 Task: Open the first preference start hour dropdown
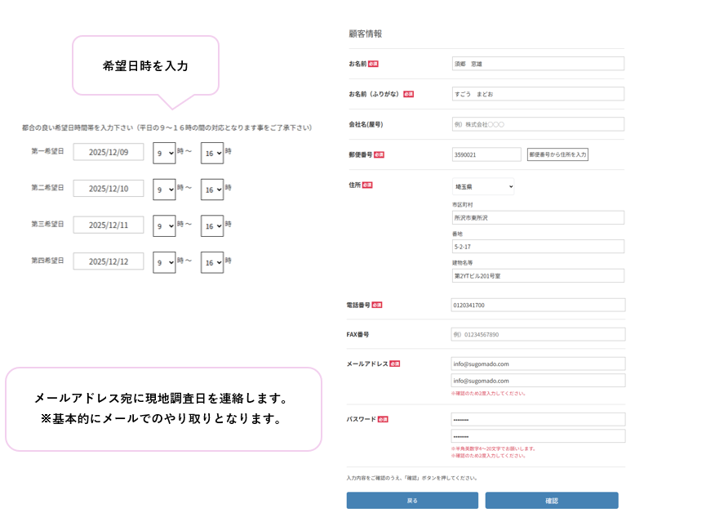[x=164, y=152]
